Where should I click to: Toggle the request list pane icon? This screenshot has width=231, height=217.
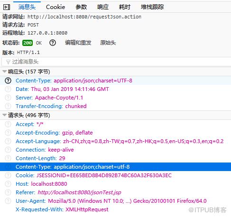point(7,7)
